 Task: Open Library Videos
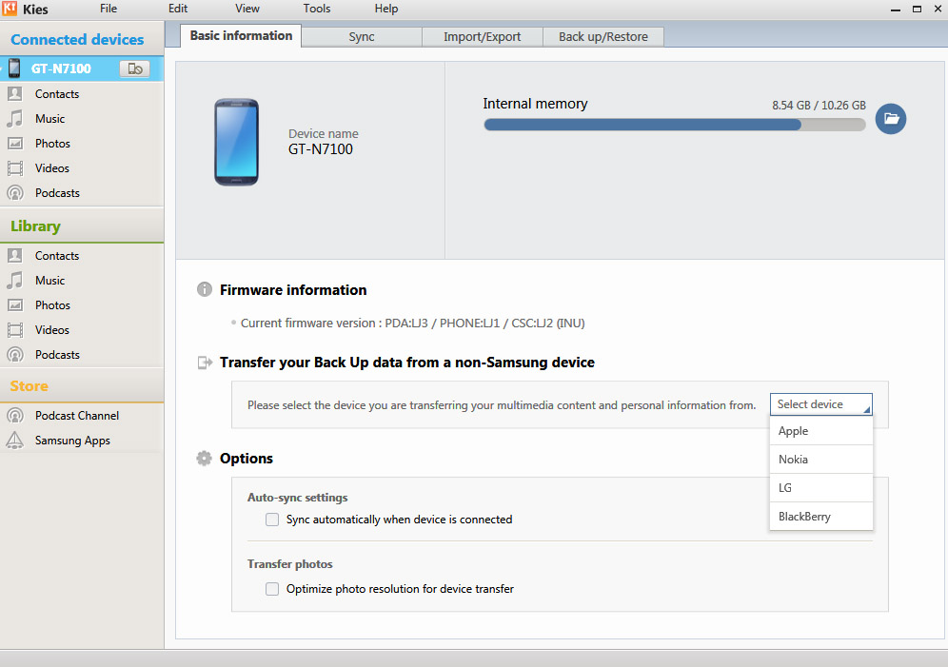(52, 330)
